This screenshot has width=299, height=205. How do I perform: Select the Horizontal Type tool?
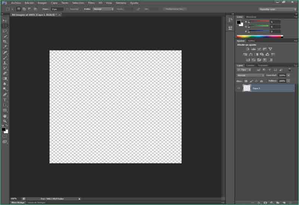point(5,100)
